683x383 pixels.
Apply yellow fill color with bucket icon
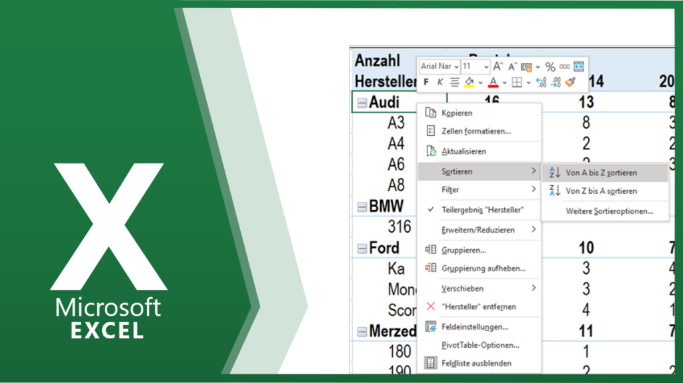(469, 82)
